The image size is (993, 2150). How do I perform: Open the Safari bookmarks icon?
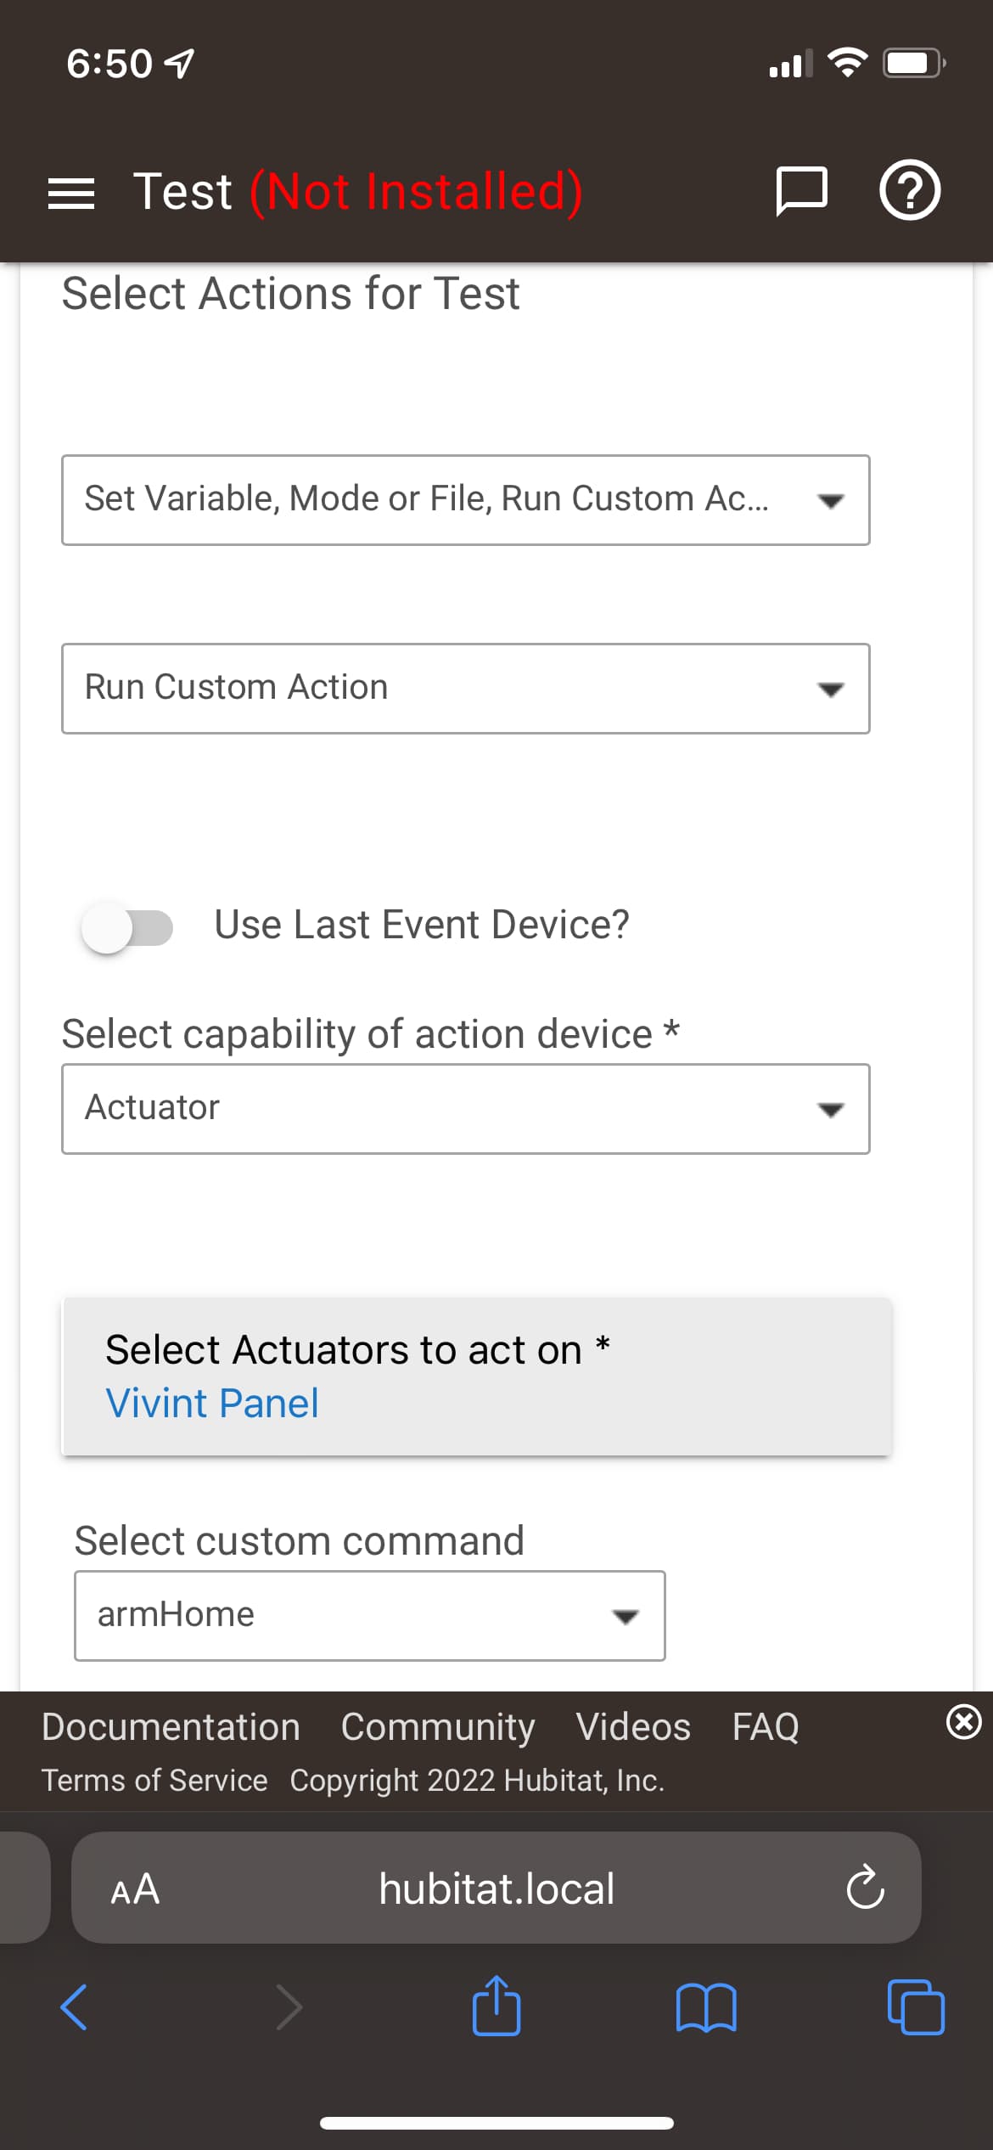706,2007
